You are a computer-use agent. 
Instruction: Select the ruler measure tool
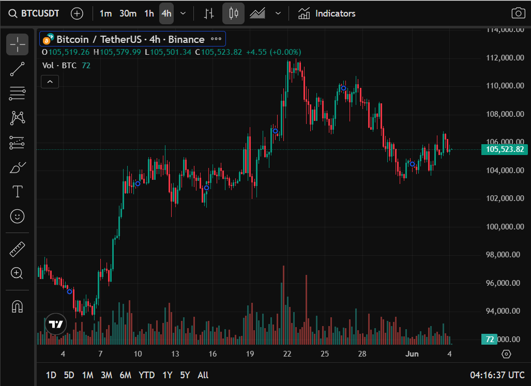17,249
